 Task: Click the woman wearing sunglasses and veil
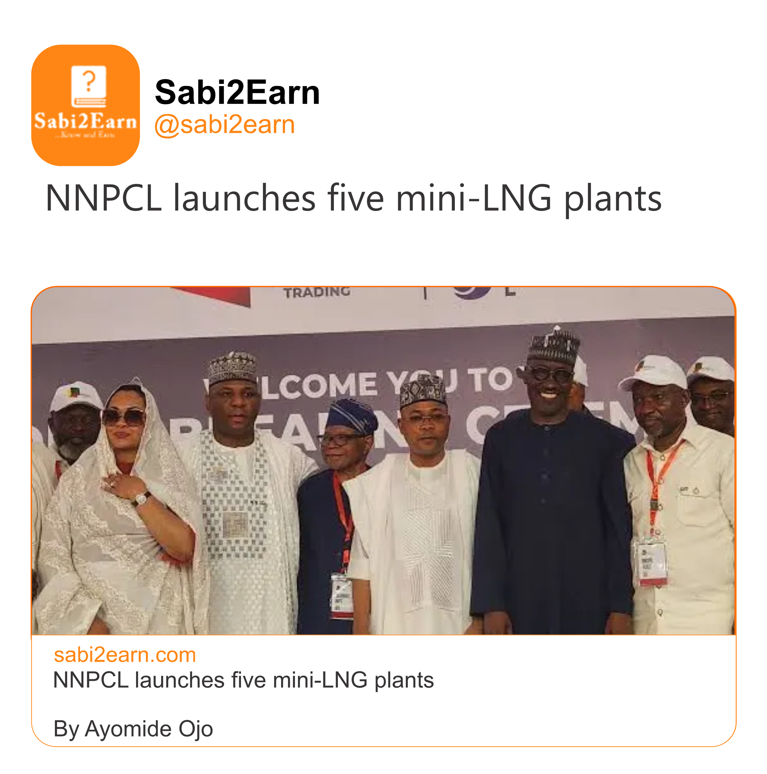click(x=120, y=501)
